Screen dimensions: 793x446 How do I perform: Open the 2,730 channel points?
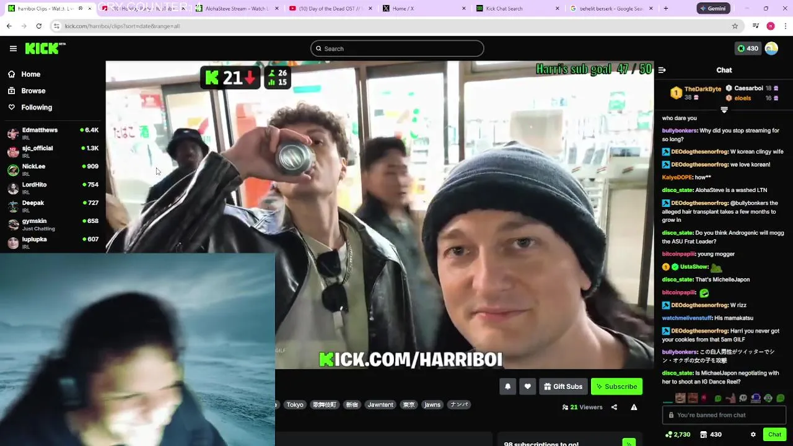coord(677,434)
